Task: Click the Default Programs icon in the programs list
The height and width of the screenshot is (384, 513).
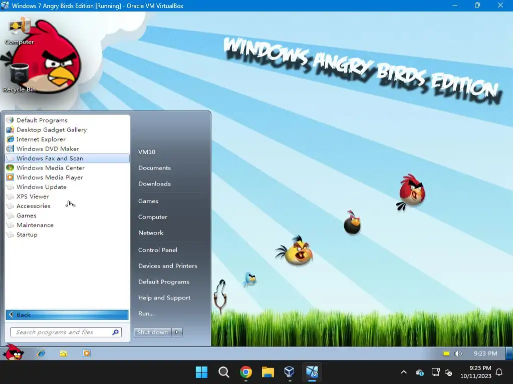Action: pos(10,120)
